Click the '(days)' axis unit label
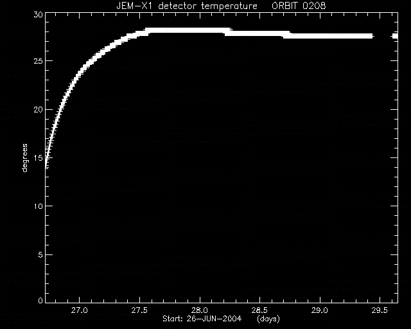 coord(268,319)
